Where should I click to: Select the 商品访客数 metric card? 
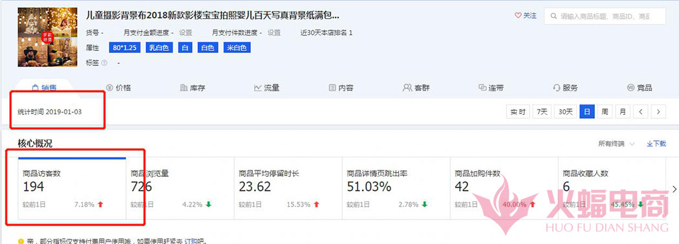pos(72,188)
